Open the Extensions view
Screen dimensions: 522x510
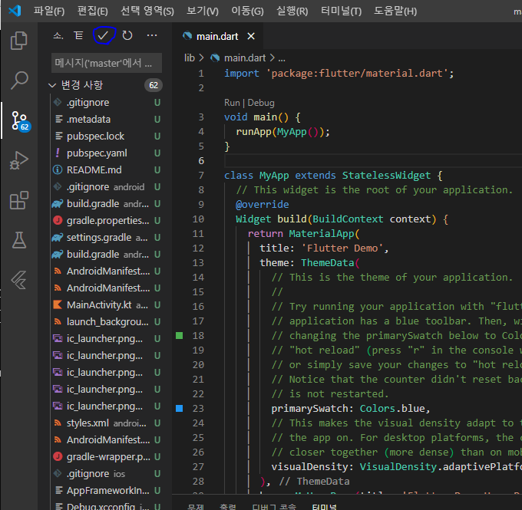(19, 200)
